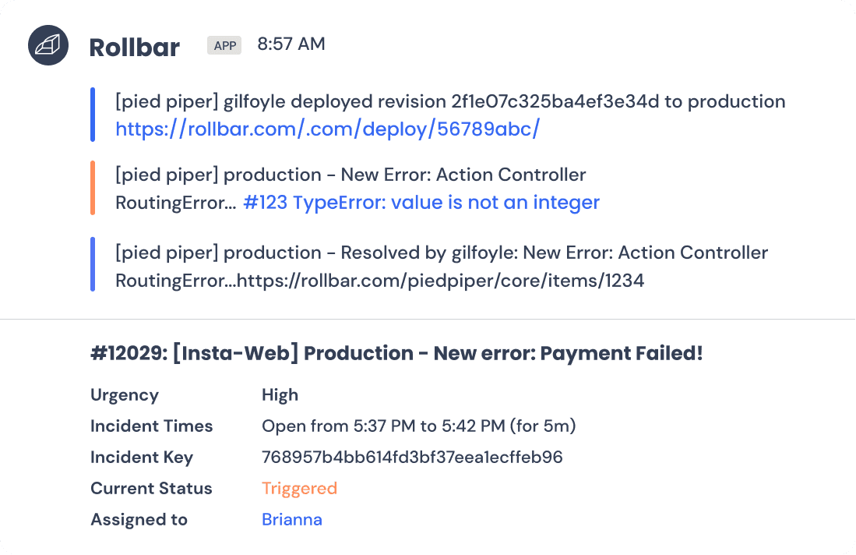This screenshot has width=856, height=555.
Task: Click the APP badge next to Rollbar
Action: tap(224, 45)
